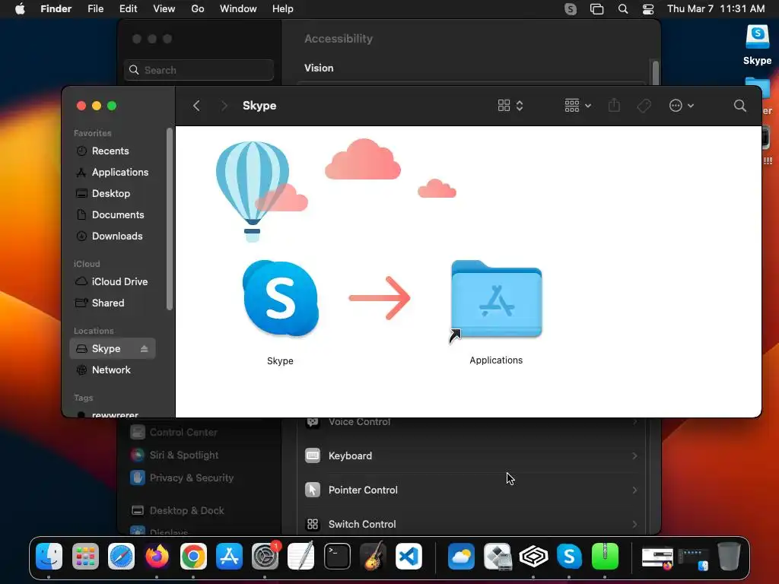
Task: Launch GarageBand from the Dock
Action: coord(373,556)
